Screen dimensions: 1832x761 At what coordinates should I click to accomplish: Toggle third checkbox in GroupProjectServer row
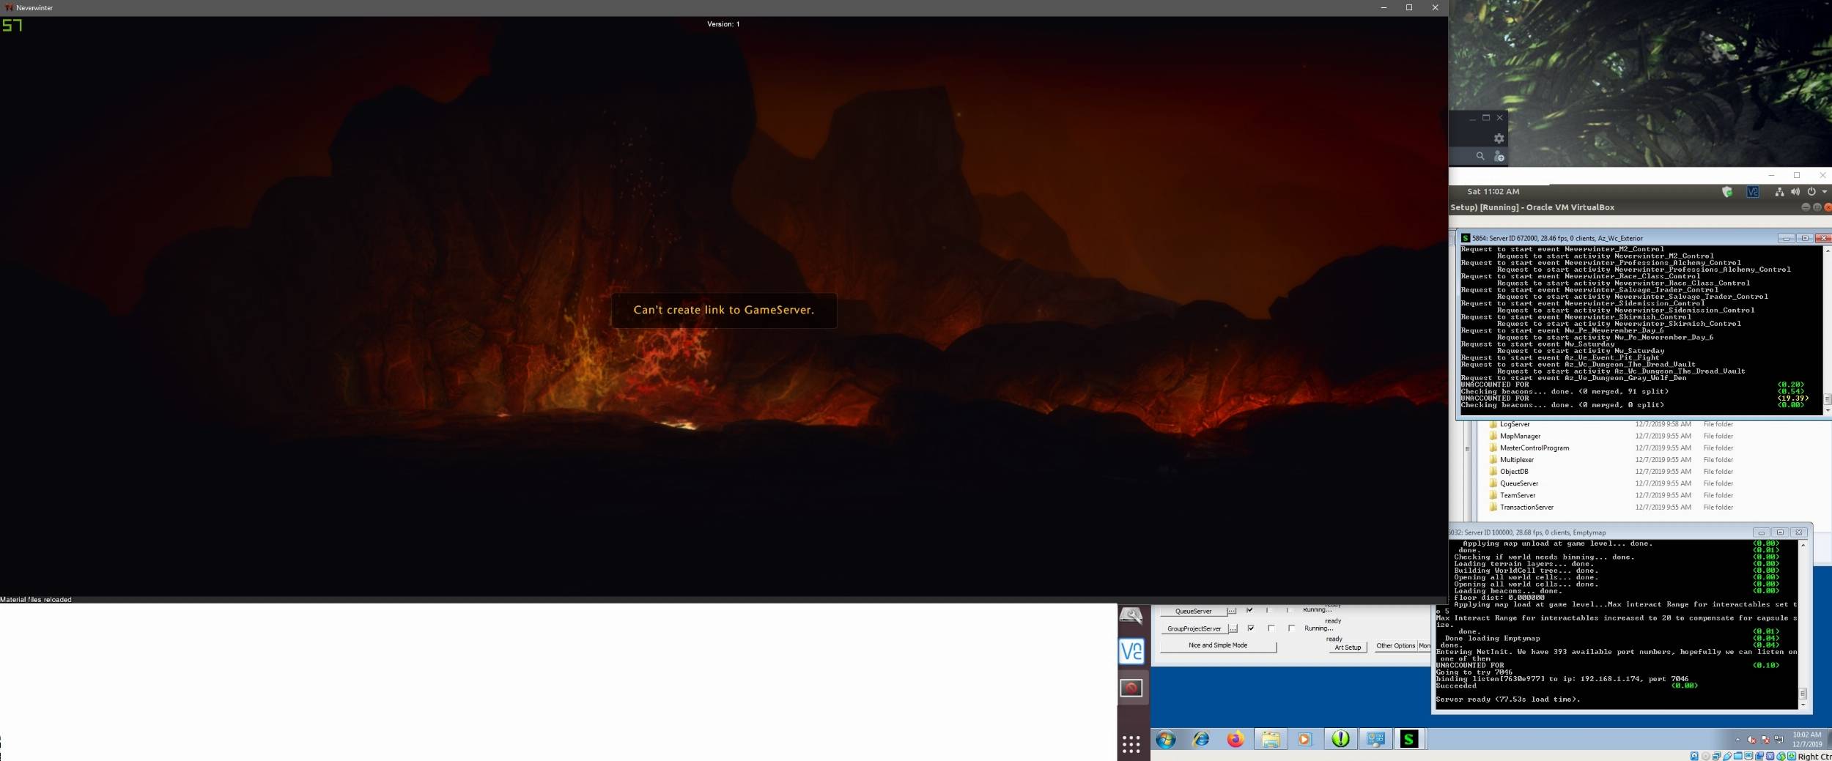1291,628
